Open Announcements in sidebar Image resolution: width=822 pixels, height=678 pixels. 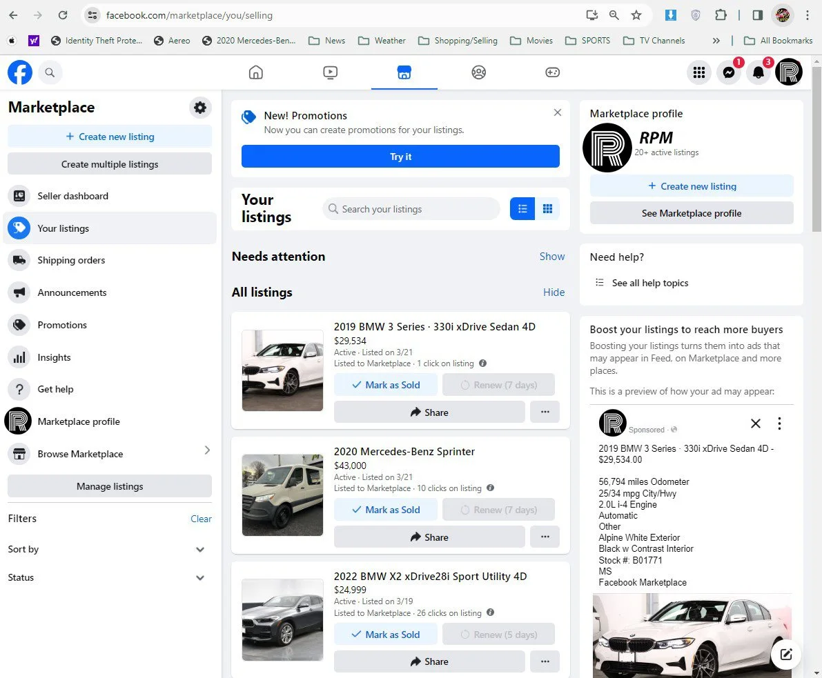[110, 292]
